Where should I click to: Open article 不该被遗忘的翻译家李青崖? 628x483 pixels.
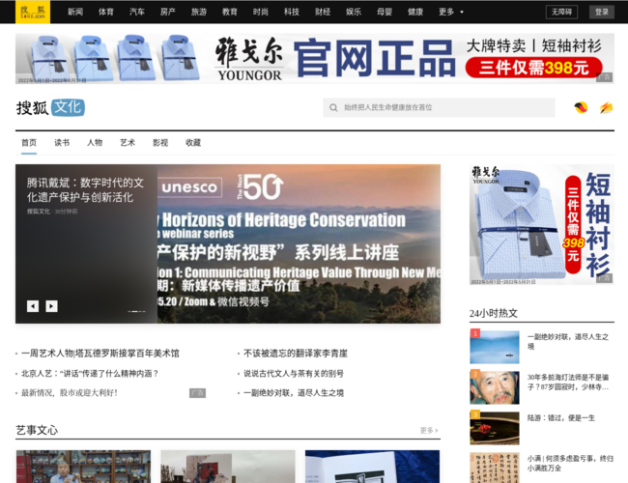coord(296,354)
